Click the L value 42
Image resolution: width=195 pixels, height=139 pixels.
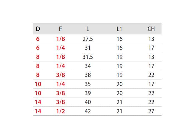[x=88, y=111]
